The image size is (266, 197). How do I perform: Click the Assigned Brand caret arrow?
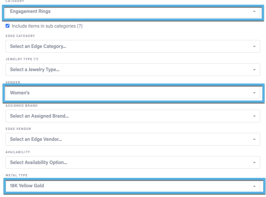pos(254,116)
